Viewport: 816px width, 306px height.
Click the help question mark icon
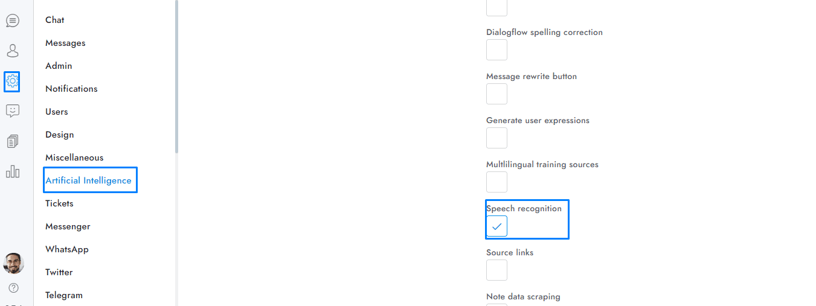(13, 288)
